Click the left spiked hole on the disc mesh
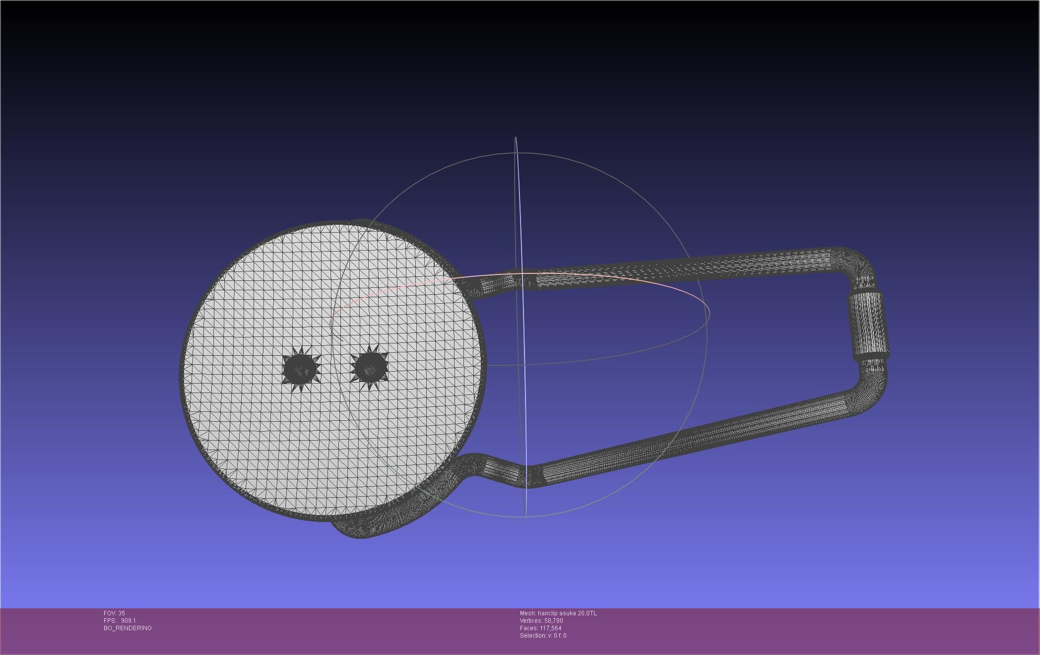The width and height of the screenshot is (1040, 655). coord(301,370)
